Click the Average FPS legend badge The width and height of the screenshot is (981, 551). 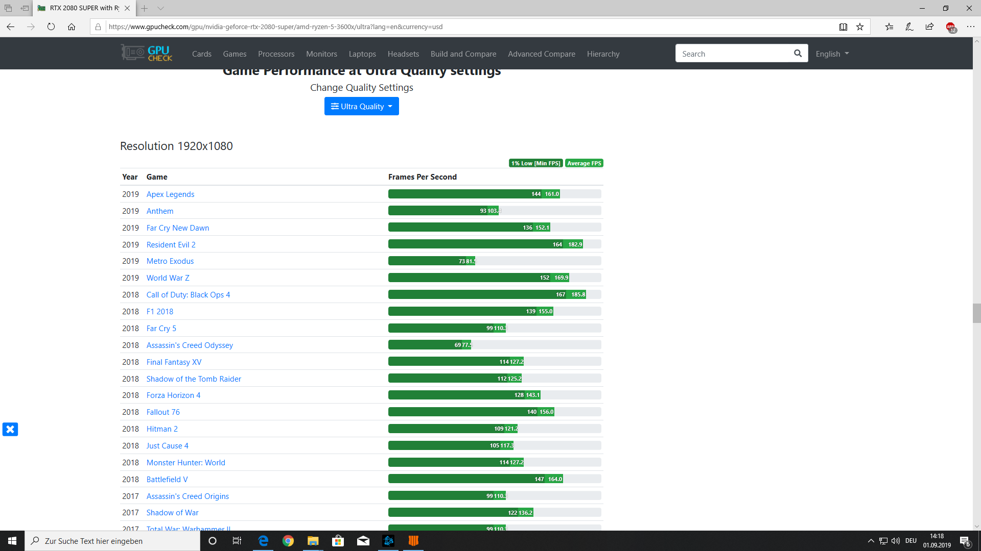(584, 163)
